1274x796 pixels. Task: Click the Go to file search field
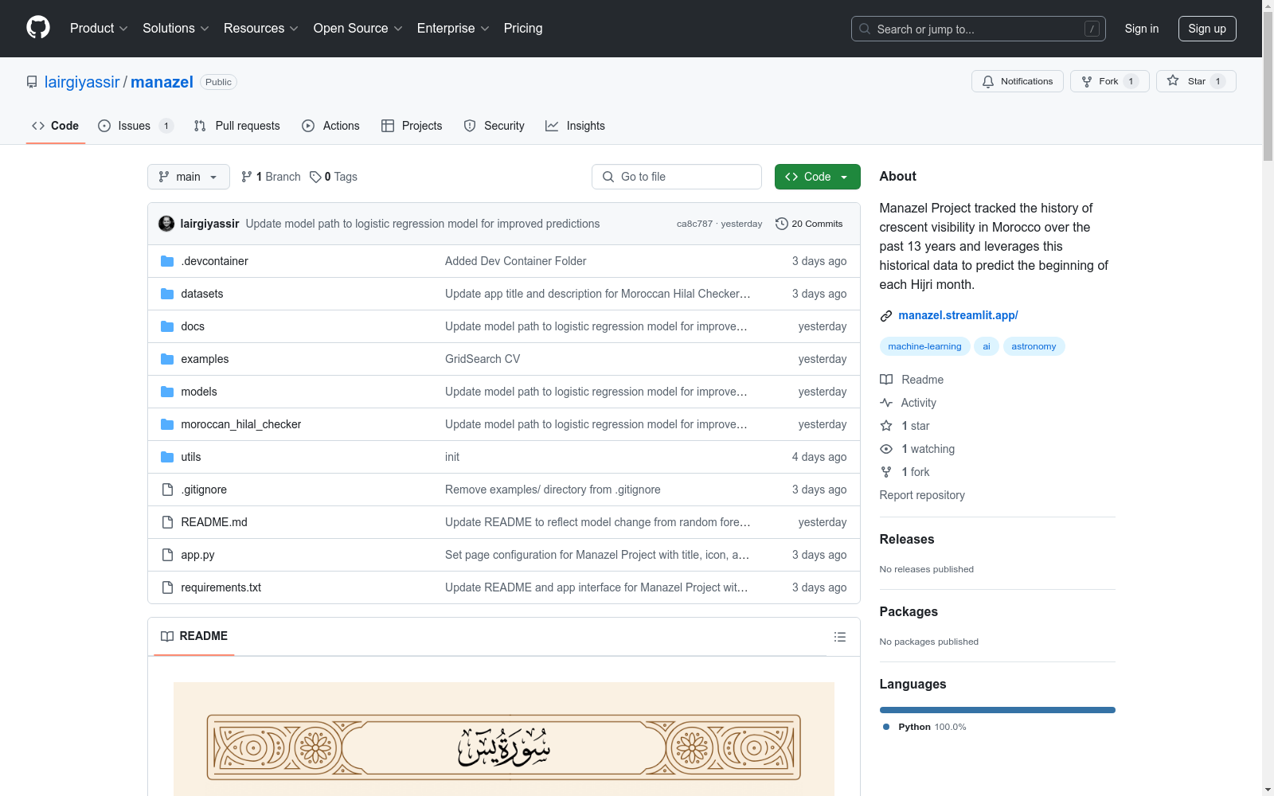[x=677, y=177]
